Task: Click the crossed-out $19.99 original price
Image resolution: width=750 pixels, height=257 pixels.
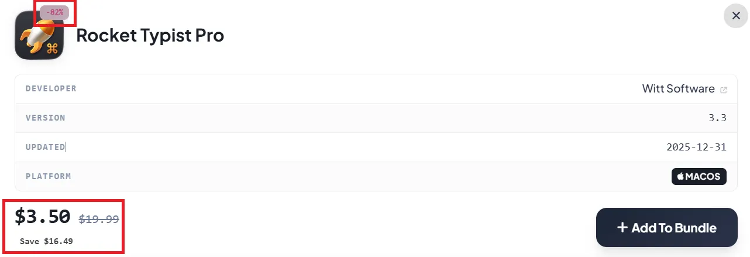Action: pos(99,219)
